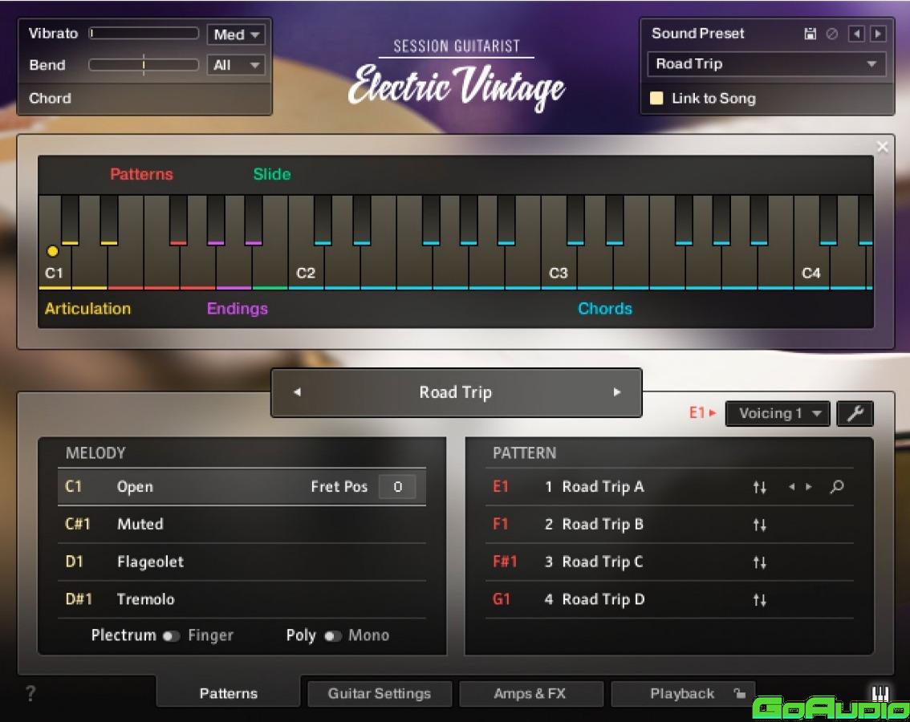Open the wrench settings next to Voicing 1
The width and height of the screenshot is (910, 722).
click(855, 413)
